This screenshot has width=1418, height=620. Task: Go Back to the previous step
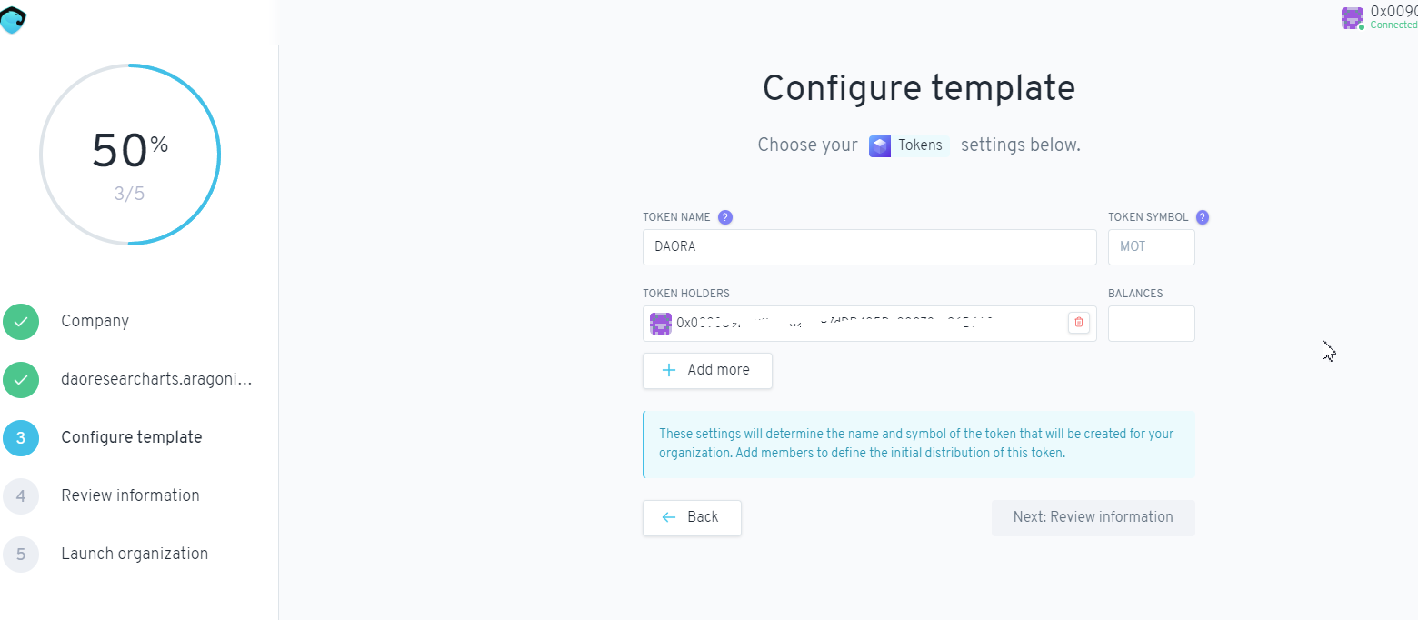692,517
